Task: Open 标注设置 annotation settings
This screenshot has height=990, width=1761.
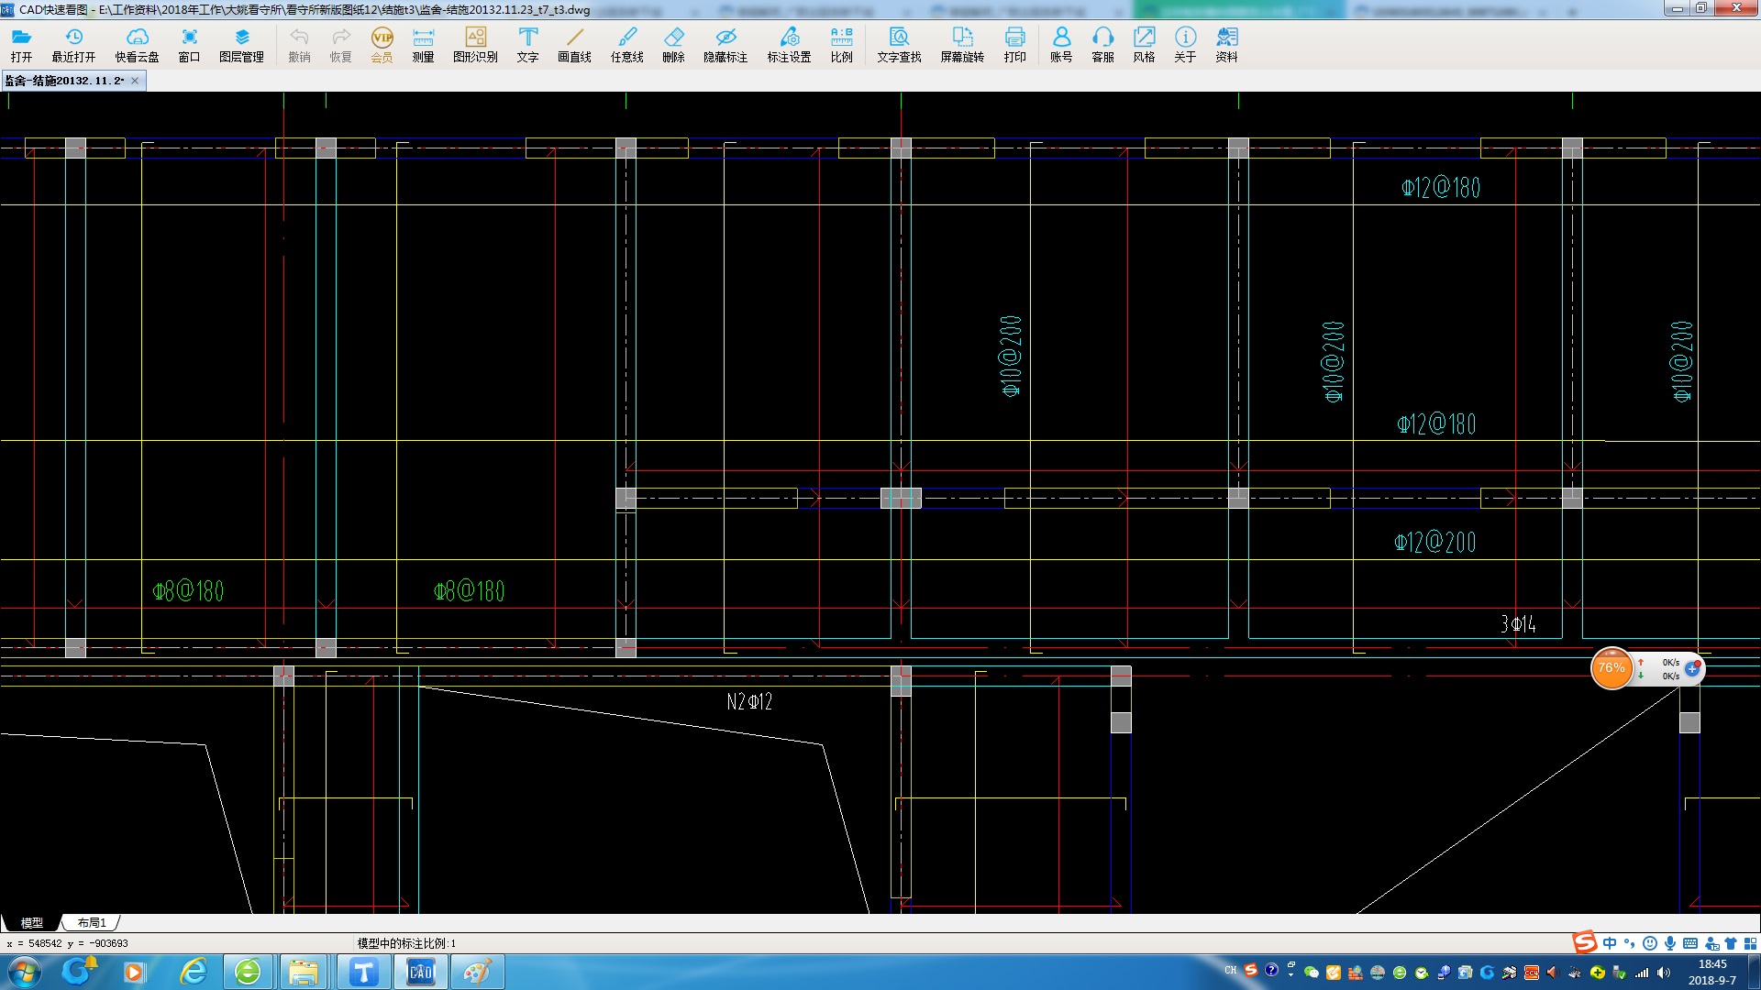Action: 789,44
